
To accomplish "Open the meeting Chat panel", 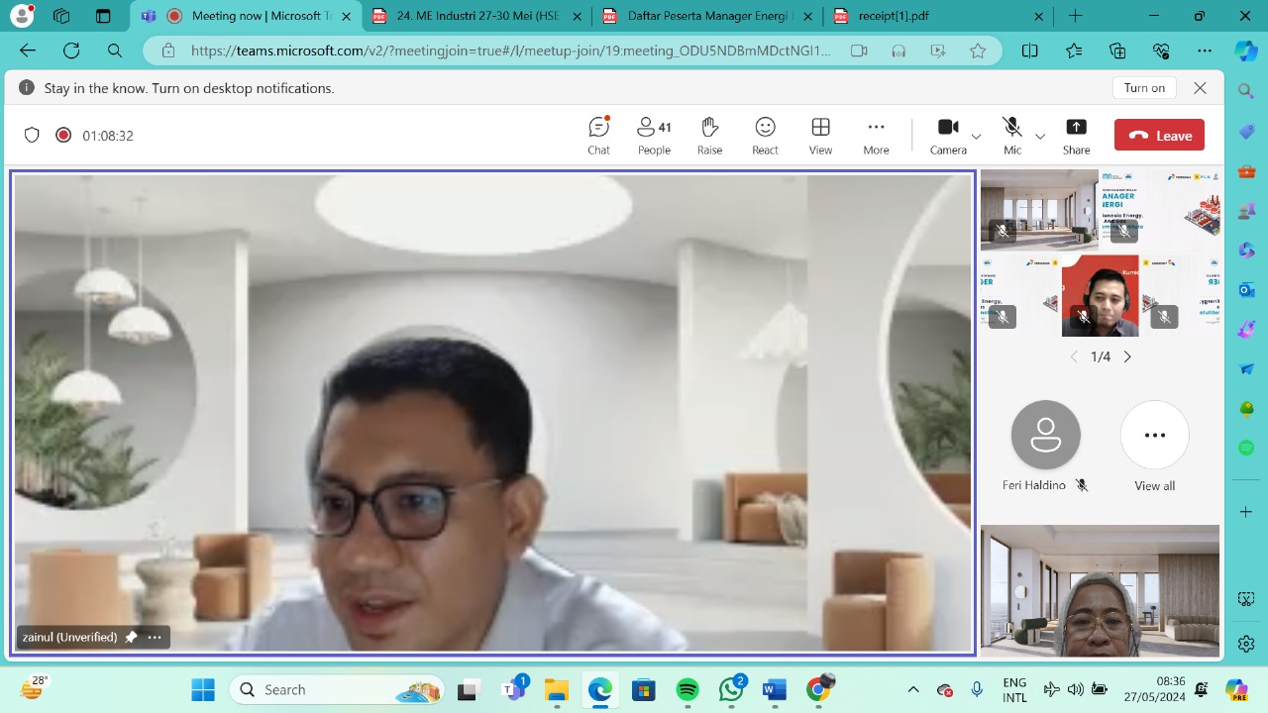I will (598, 136).
